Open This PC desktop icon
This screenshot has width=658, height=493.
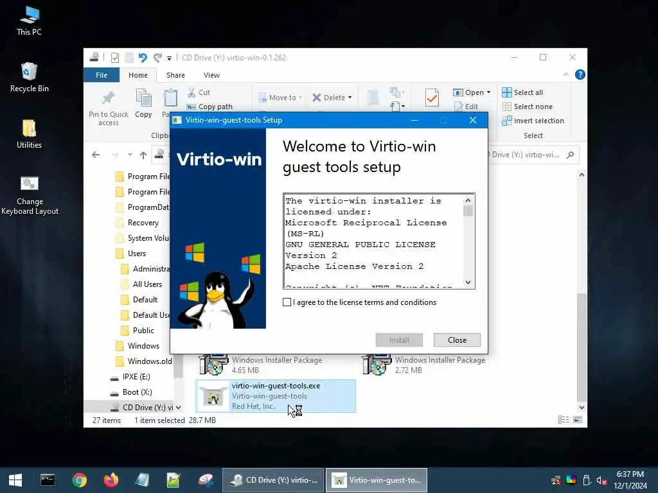29,21
